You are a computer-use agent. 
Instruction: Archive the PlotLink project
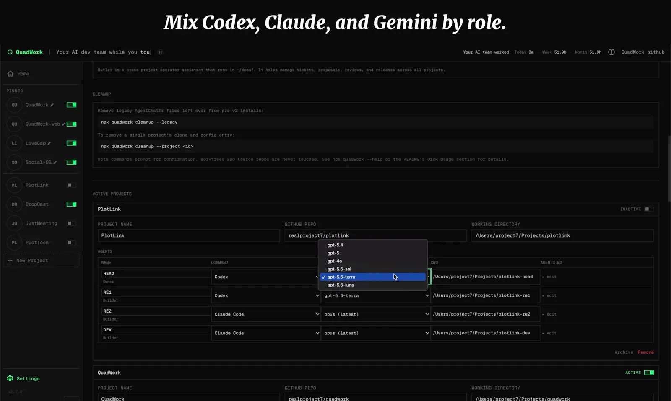click(624, 352)
